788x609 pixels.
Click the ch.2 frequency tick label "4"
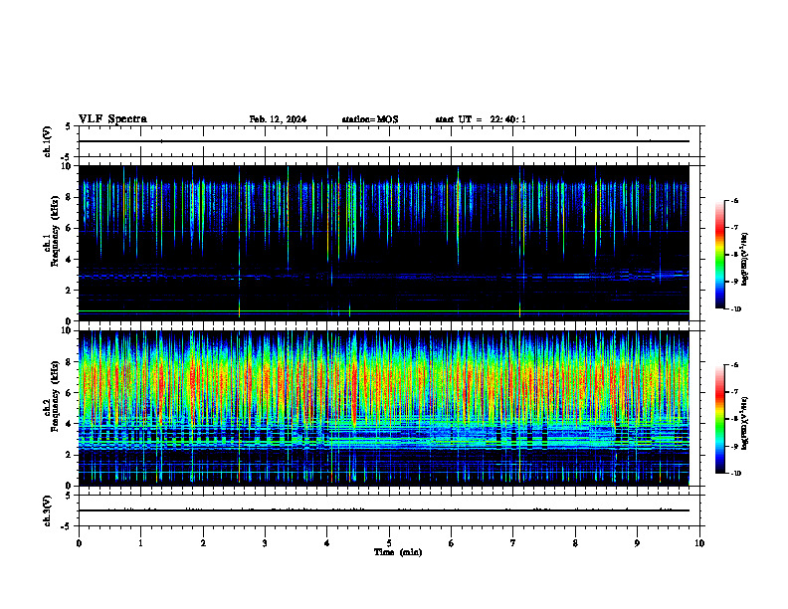pos(69,424)
